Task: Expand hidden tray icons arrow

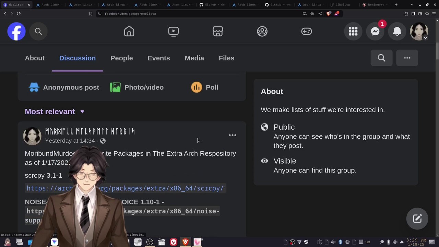Action: (x=402, y=242)
